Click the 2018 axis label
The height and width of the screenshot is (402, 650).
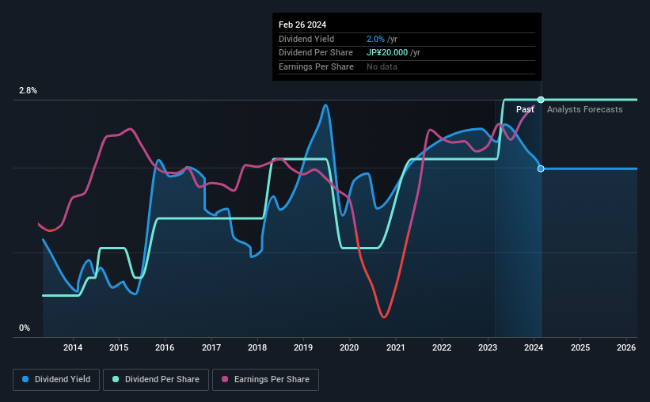tap(257, 347)
